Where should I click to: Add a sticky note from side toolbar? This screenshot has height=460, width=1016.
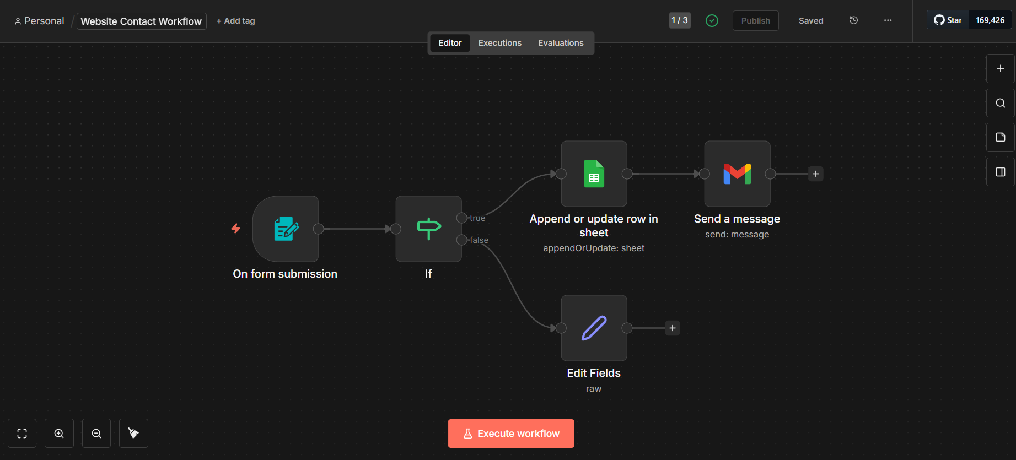click(1000, 137)
